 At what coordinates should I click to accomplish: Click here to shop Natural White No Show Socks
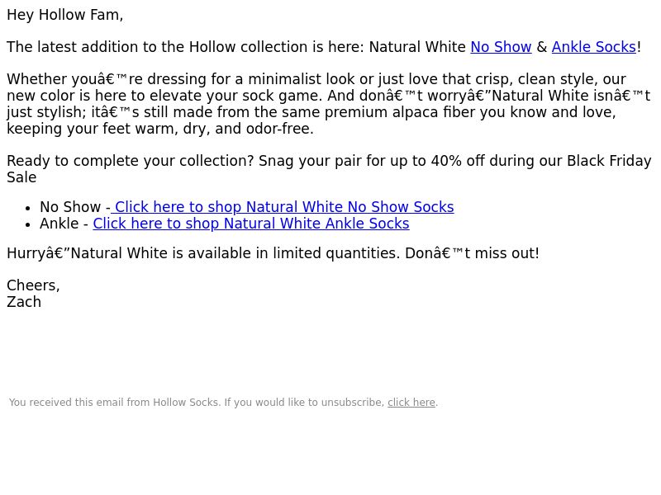coord(283,207)
